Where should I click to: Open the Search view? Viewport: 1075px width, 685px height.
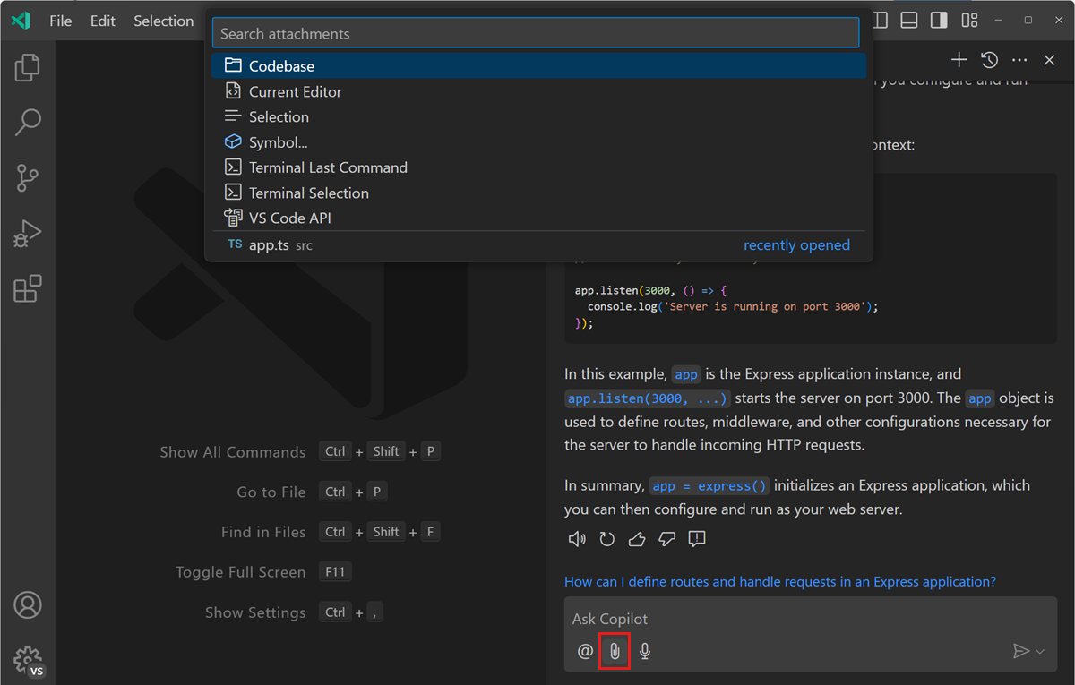tap(27, 122)
